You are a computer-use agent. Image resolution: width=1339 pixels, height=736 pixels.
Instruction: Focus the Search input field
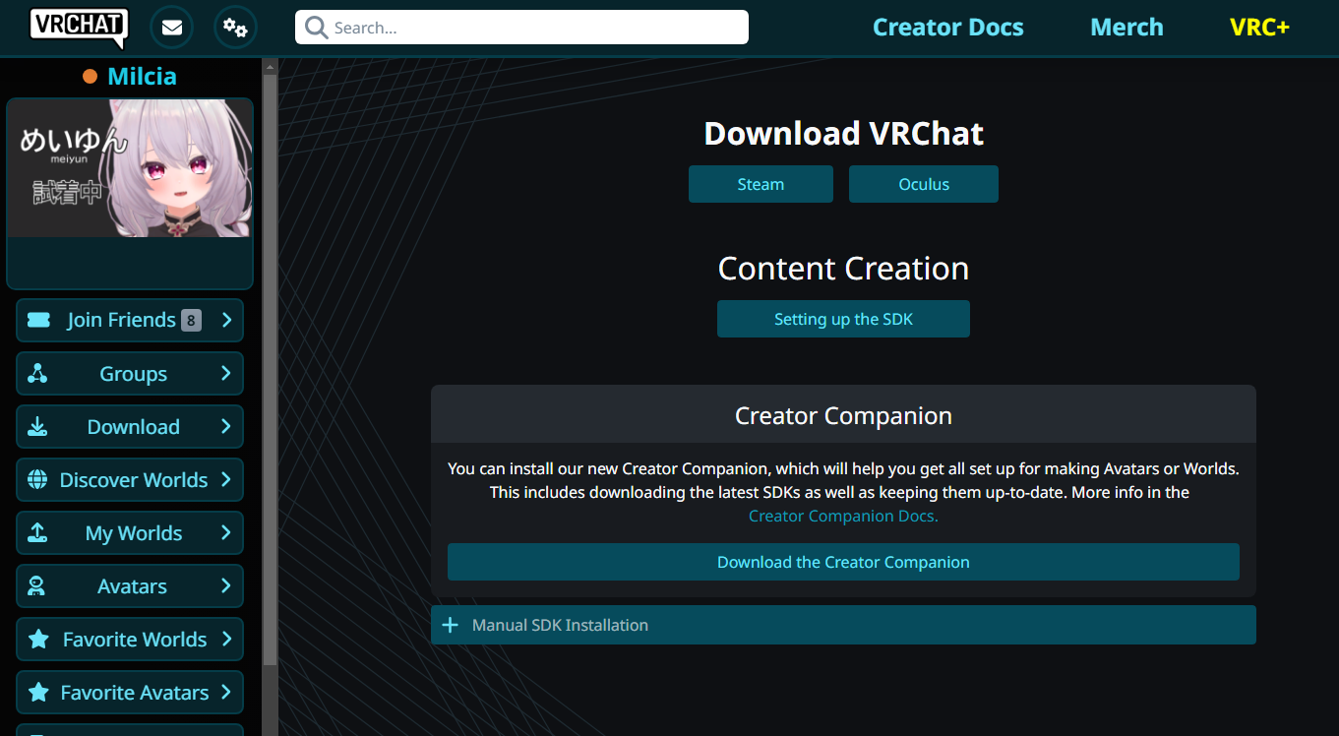point(521,28)
